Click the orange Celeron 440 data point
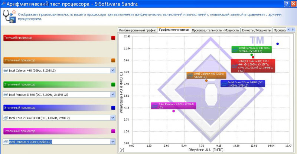Viewport: 297px width, 154px height. 206,81
